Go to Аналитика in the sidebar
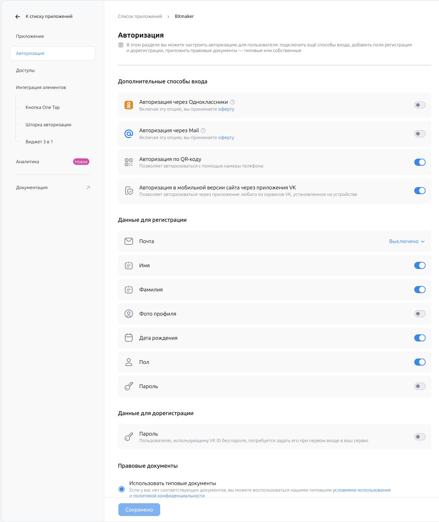Screen dimensions: 439x522 tap(28, 162)
